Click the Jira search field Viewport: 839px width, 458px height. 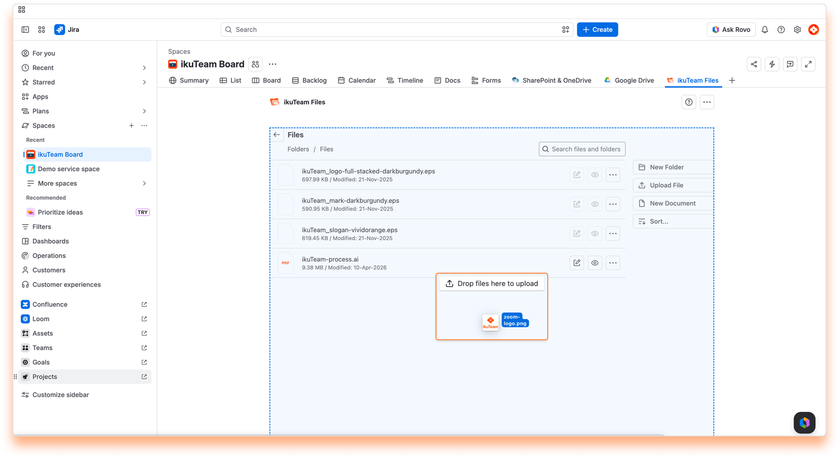click(x=397, y=30)
